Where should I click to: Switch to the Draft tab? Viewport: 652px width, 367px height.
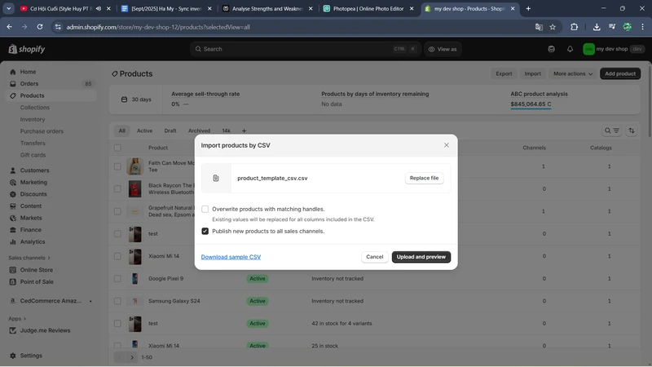pos(170,130)
